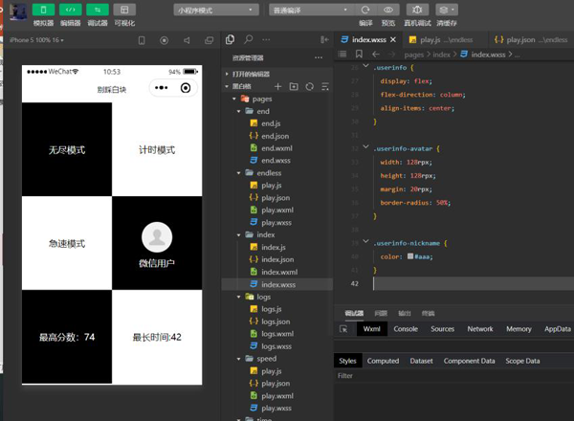Click the compile refresh icon in toolbar

click(x=364, y=9)
